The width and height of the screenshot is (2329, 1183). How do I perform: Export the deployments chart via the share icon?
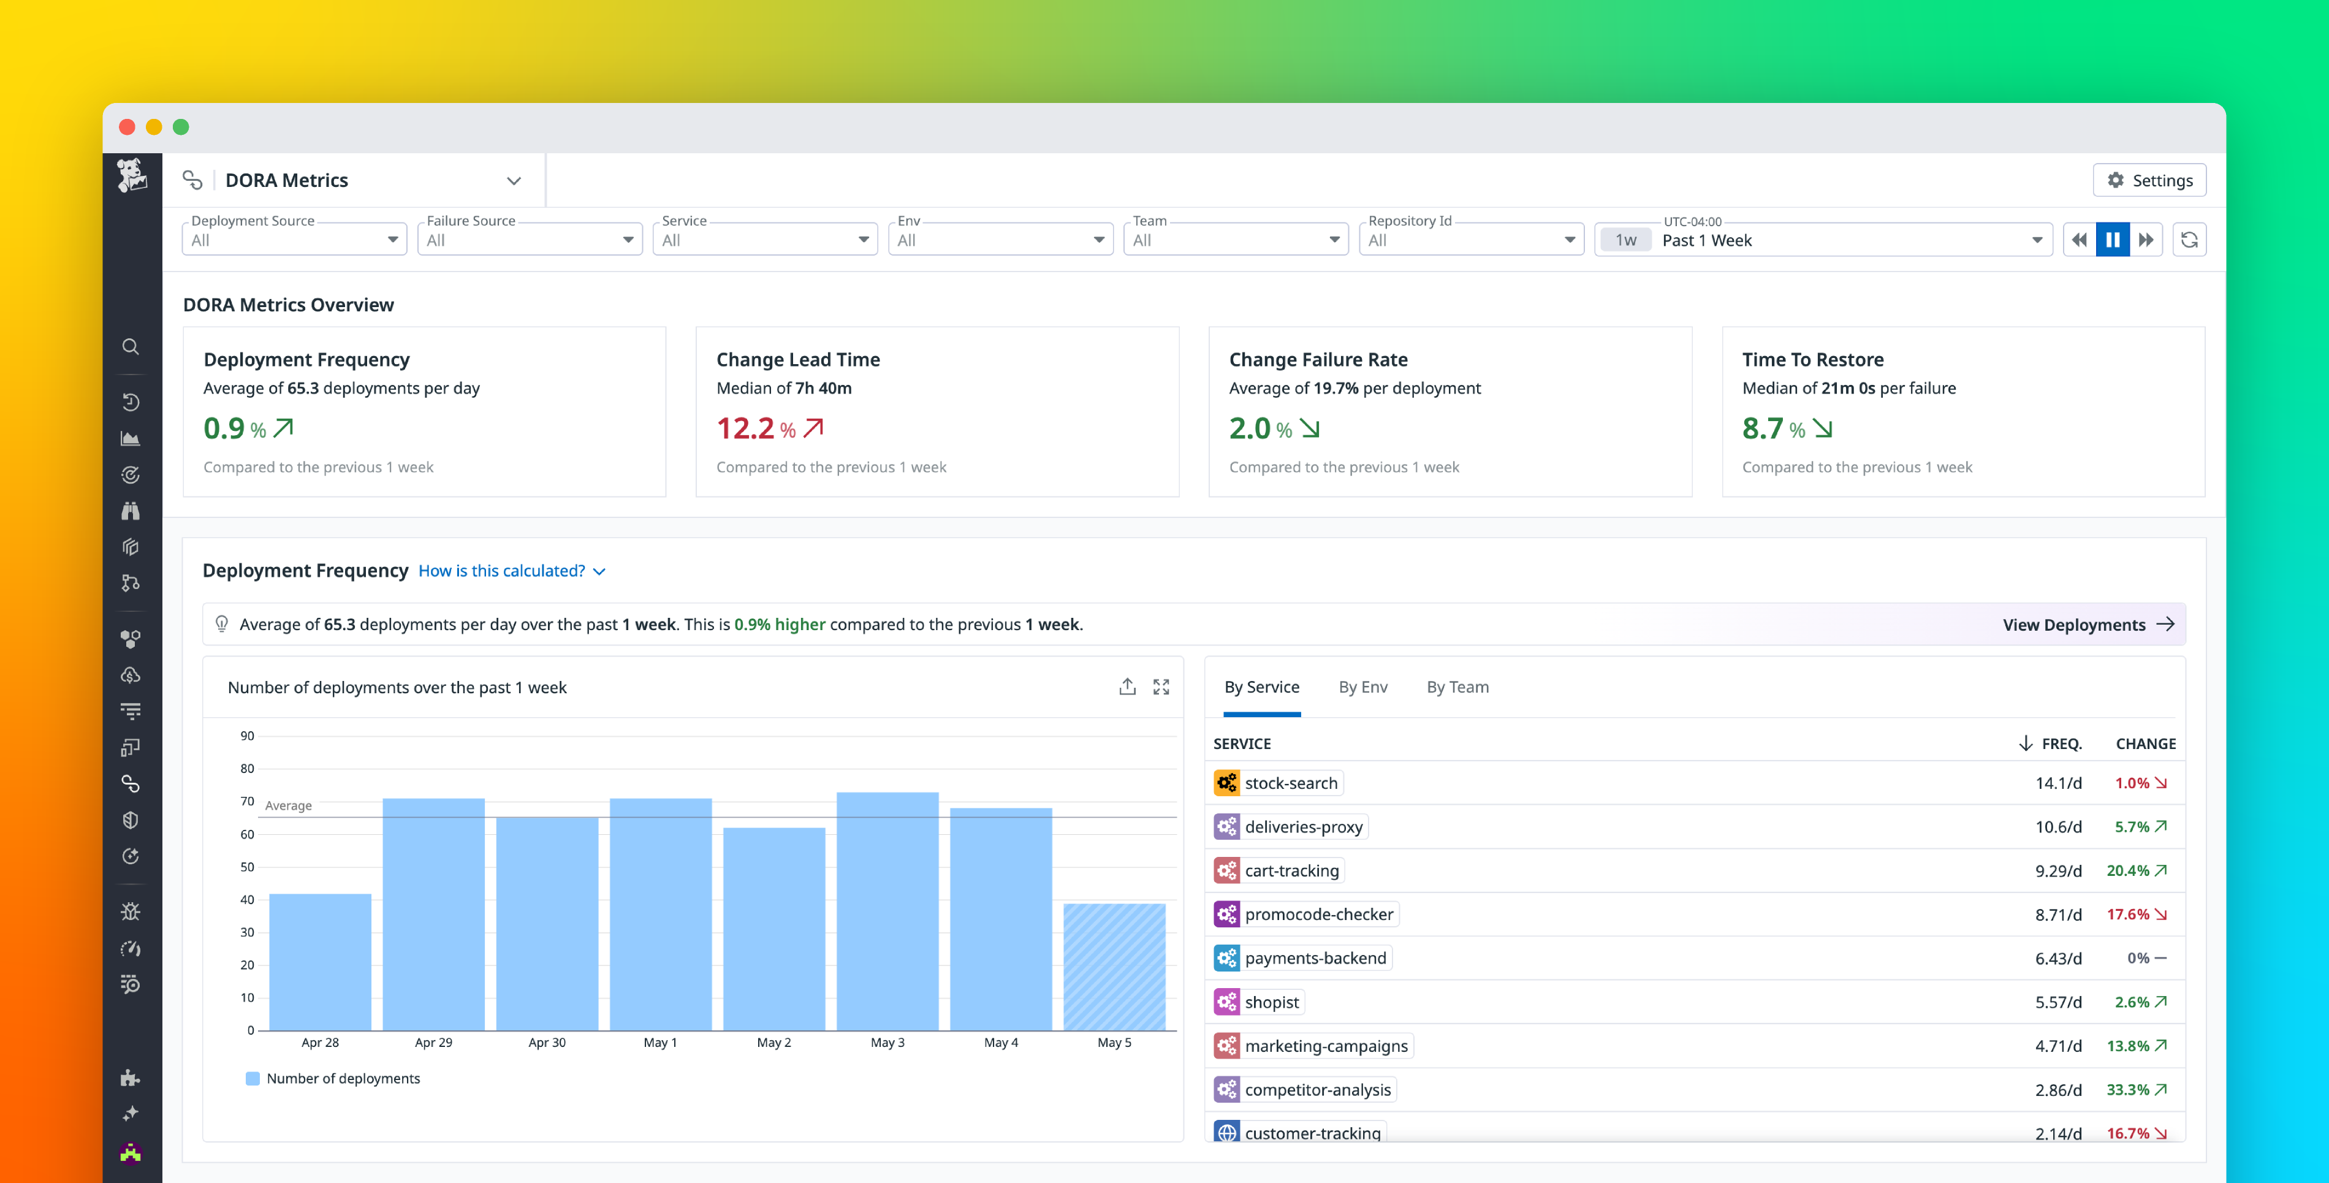(1127, 687)
